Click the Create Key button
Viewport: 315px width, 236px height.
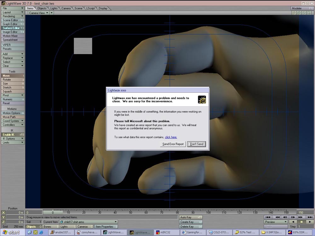191,222
